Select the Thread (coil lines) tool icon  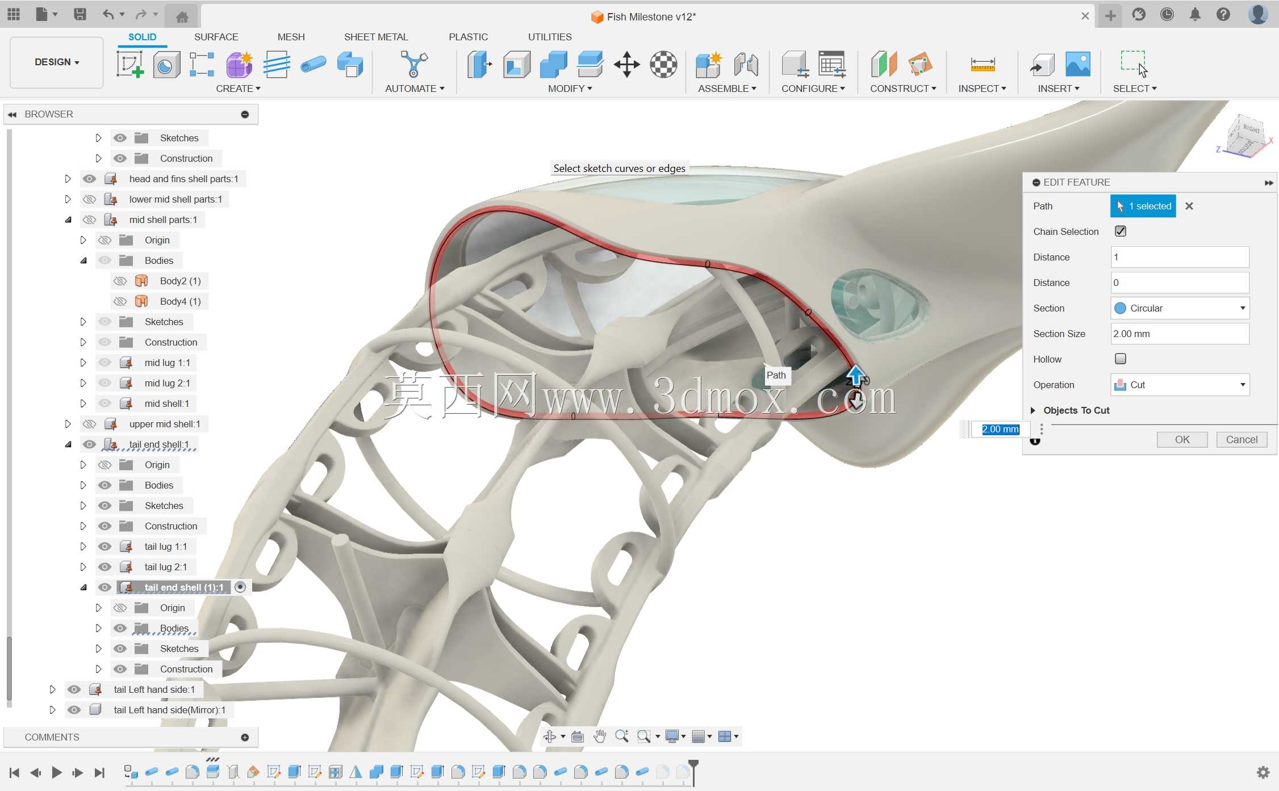tap(277, 64)
